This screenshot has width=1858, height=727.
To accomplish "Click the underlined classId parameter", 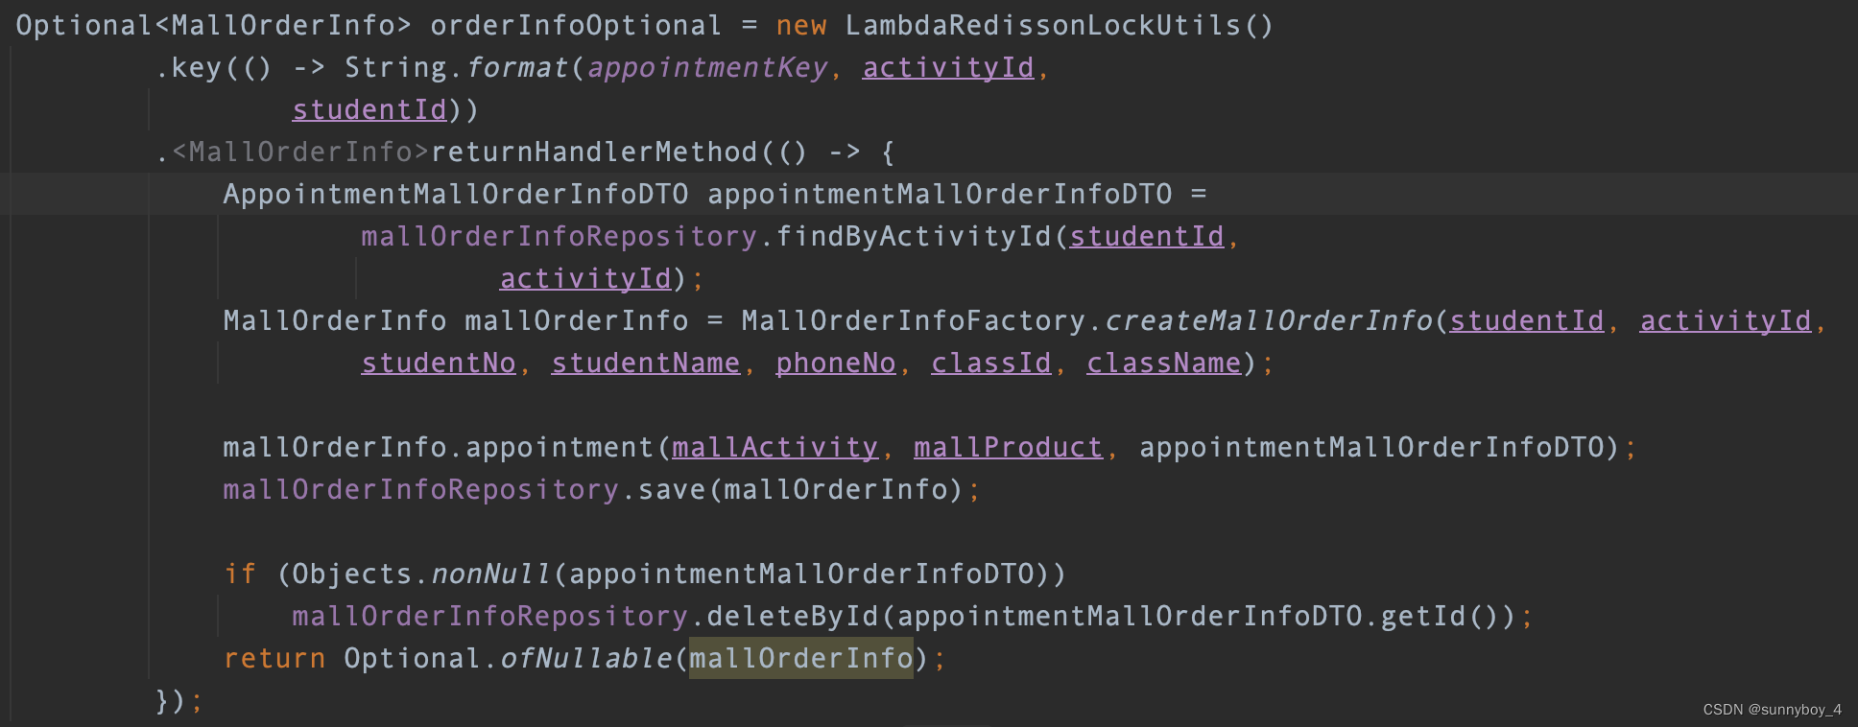I will click(x=991, y=363).
